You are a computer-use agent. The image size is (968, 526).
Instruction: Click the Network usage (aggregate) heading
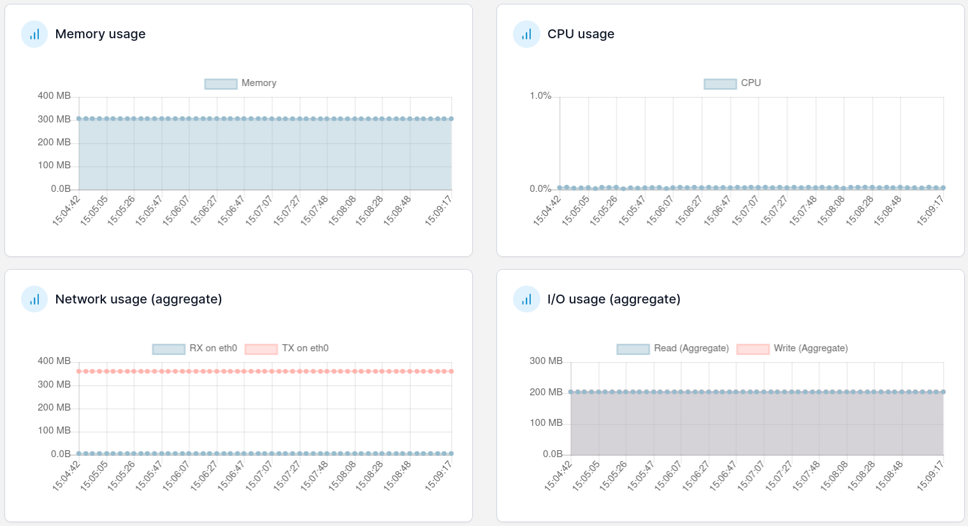coord(139,299)
